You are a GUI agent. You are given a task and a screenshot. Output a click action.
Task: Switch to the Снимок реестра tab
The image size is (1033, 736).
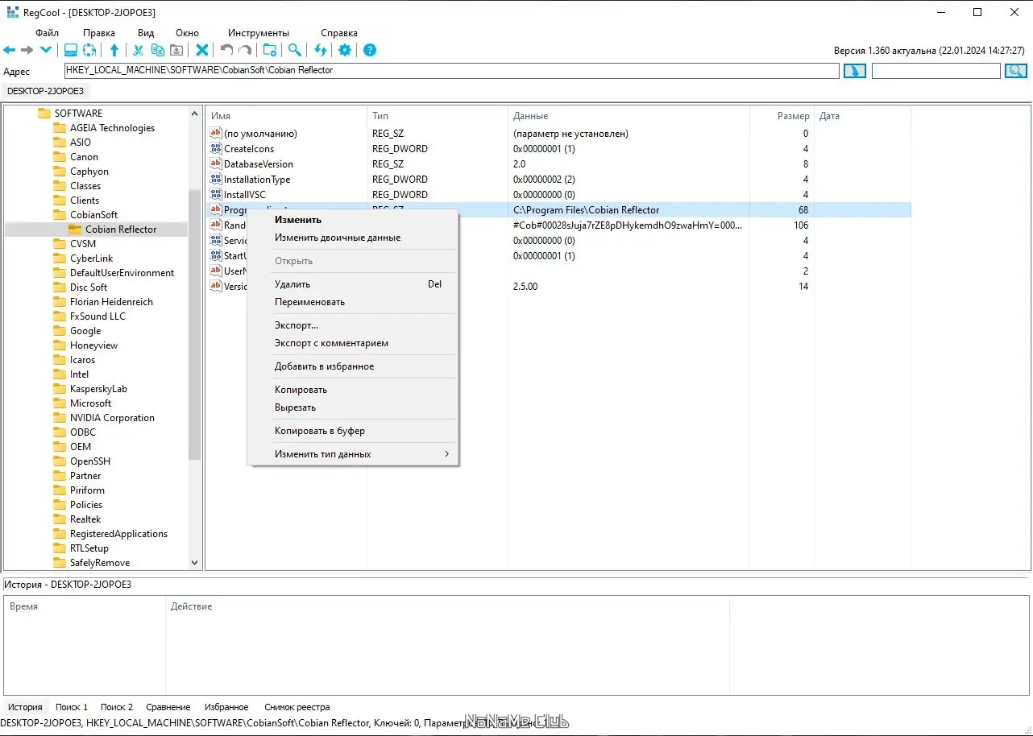[297, 707]
